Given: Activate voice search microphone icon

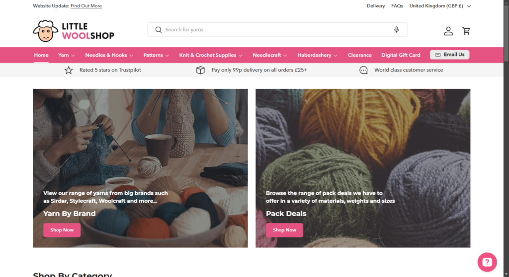Looking at the screenshot, I should [x=396, y=30].
